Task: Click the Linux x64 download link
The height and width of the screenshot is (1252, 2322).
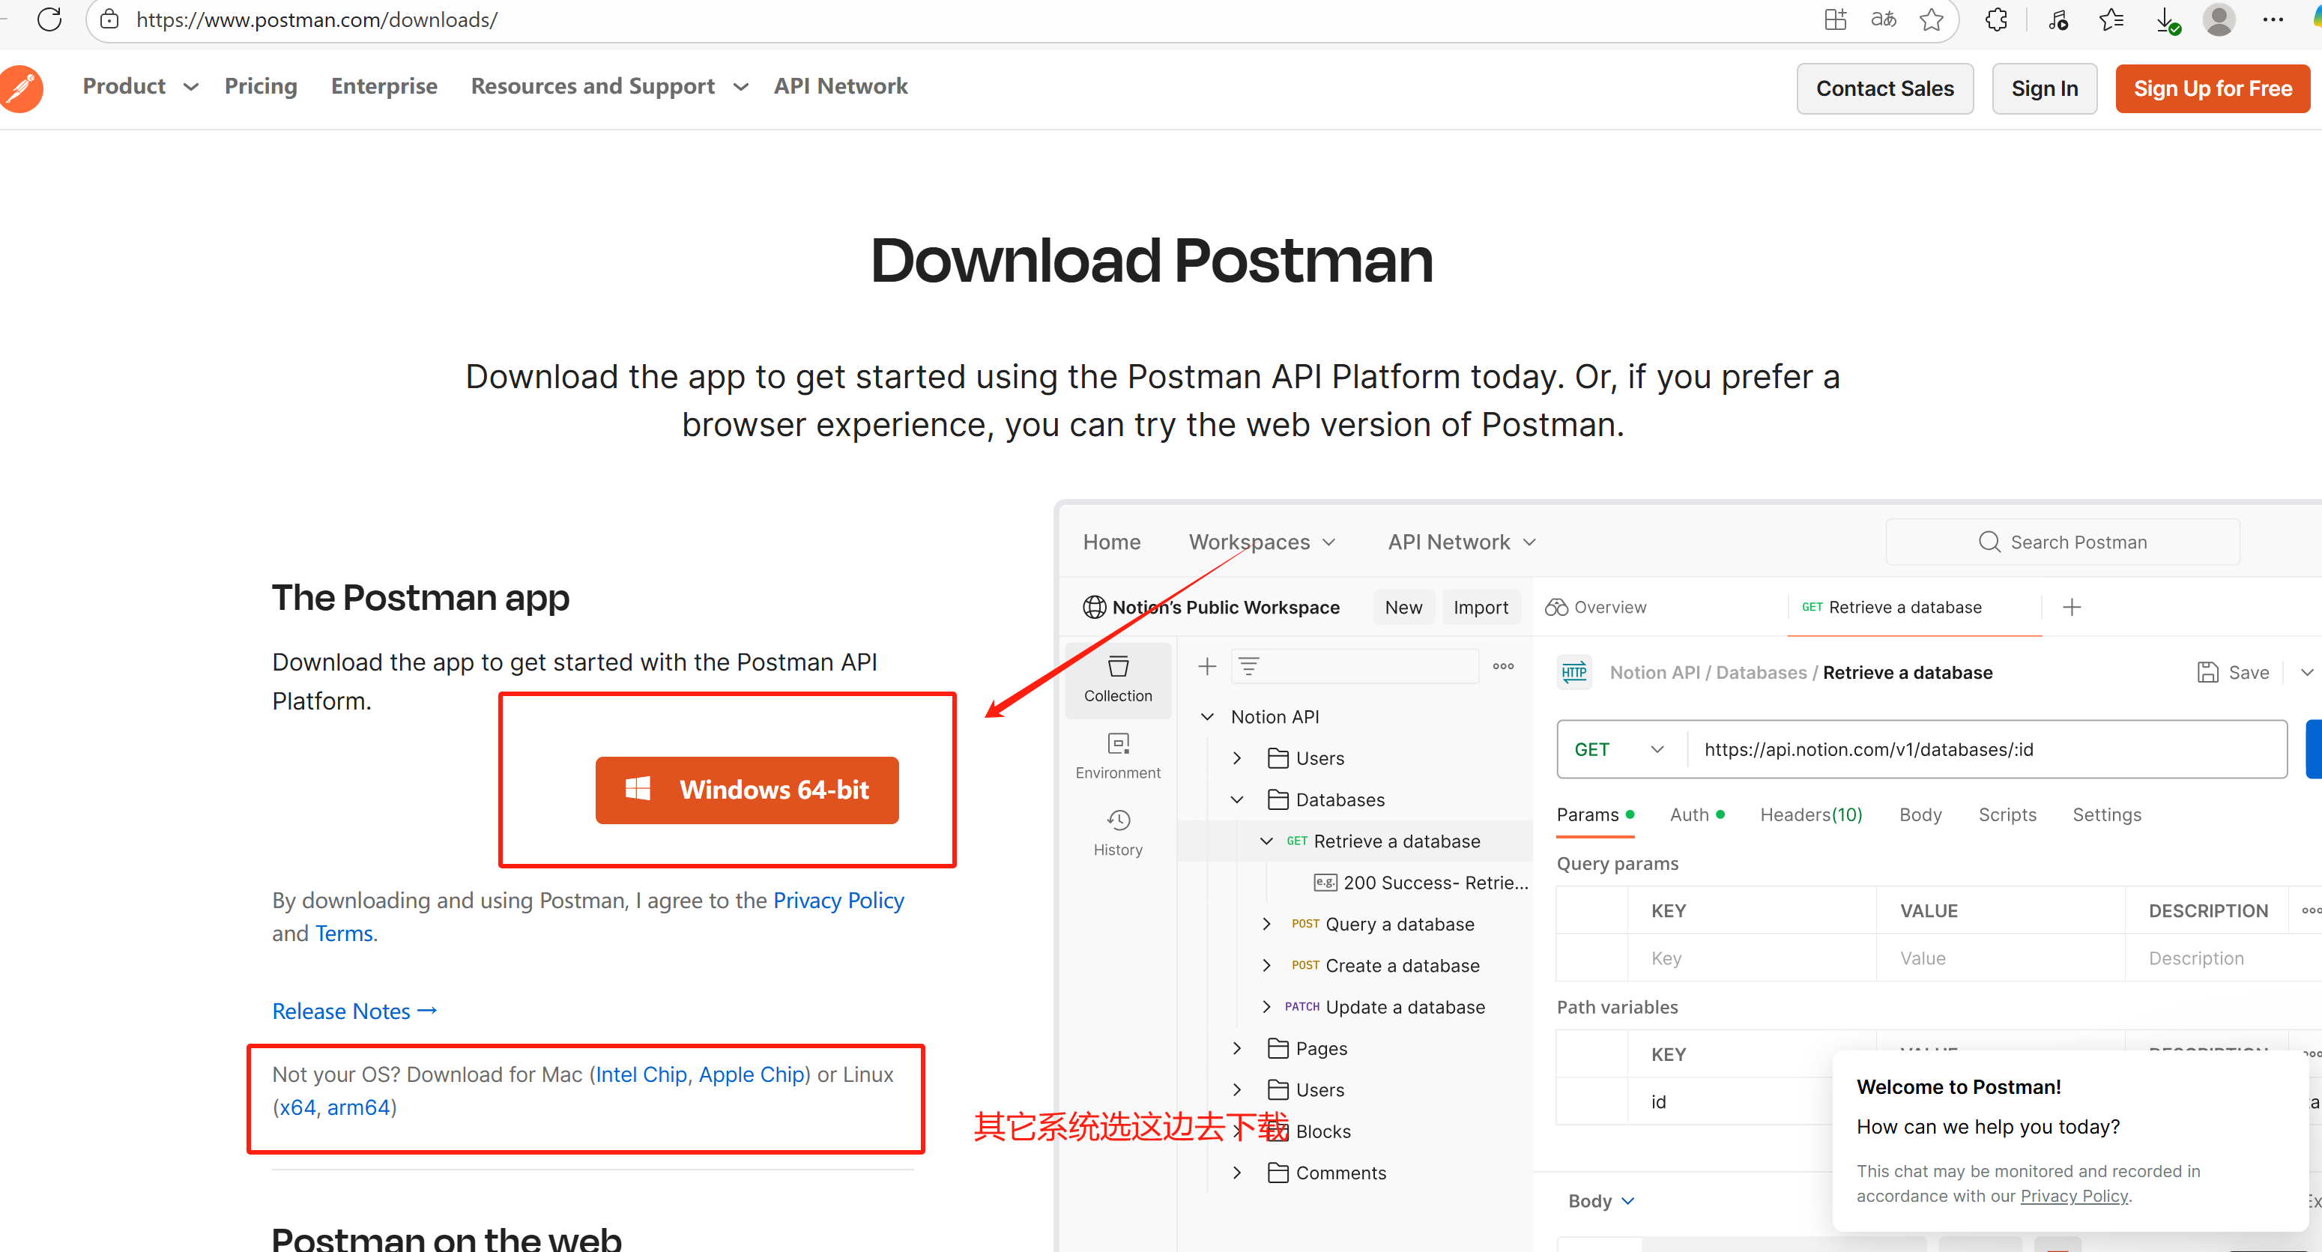Action: click(297, 1107)
